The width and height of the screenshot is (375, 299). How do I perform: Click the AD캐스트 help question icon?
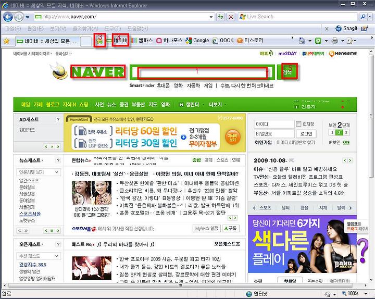pyautogui.click(x=58, y=120)
